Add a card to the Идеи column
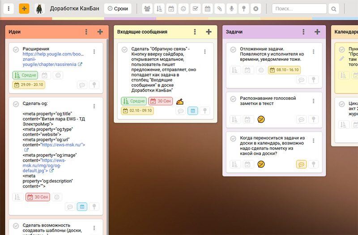The width and height of the screenshot is (358, 235). pyautogui.click(x=100, y=32)
